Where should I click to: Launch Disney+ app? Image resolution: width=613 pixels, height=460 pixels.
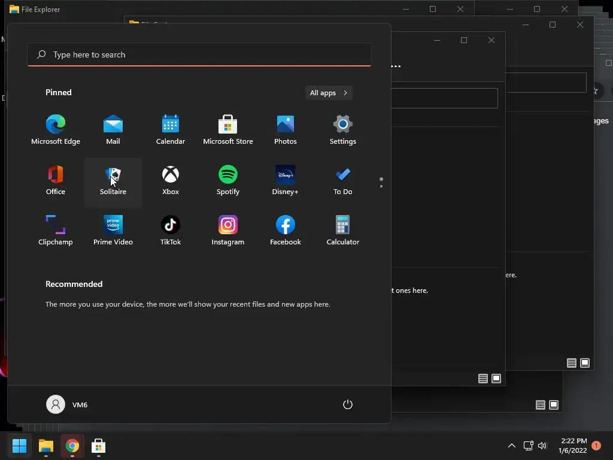point(286,180)
